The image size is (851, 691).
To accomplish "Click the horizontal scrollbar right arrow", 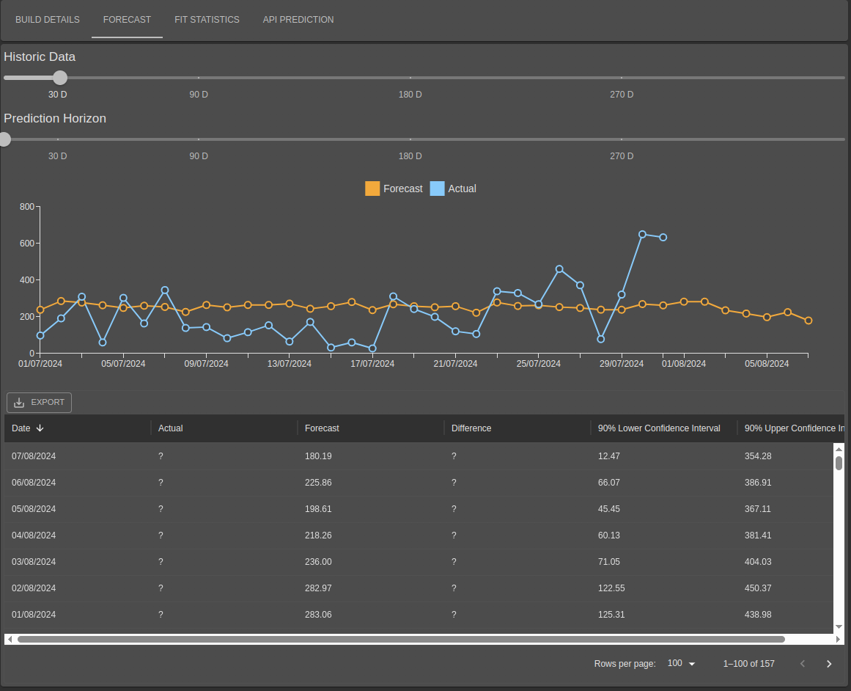I will pyautogui.click(x=839, y=640).
